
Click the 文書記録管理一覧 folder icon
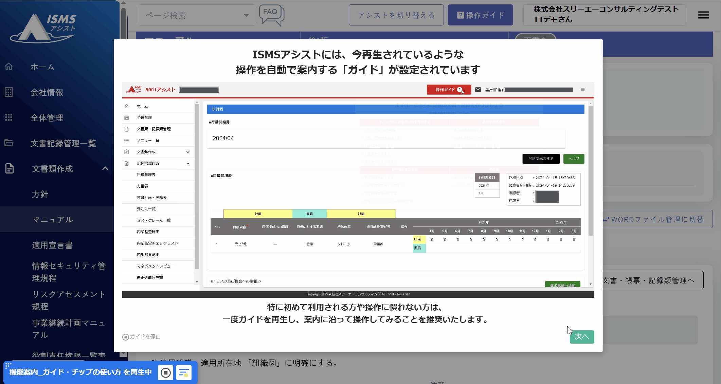(9, 143)
